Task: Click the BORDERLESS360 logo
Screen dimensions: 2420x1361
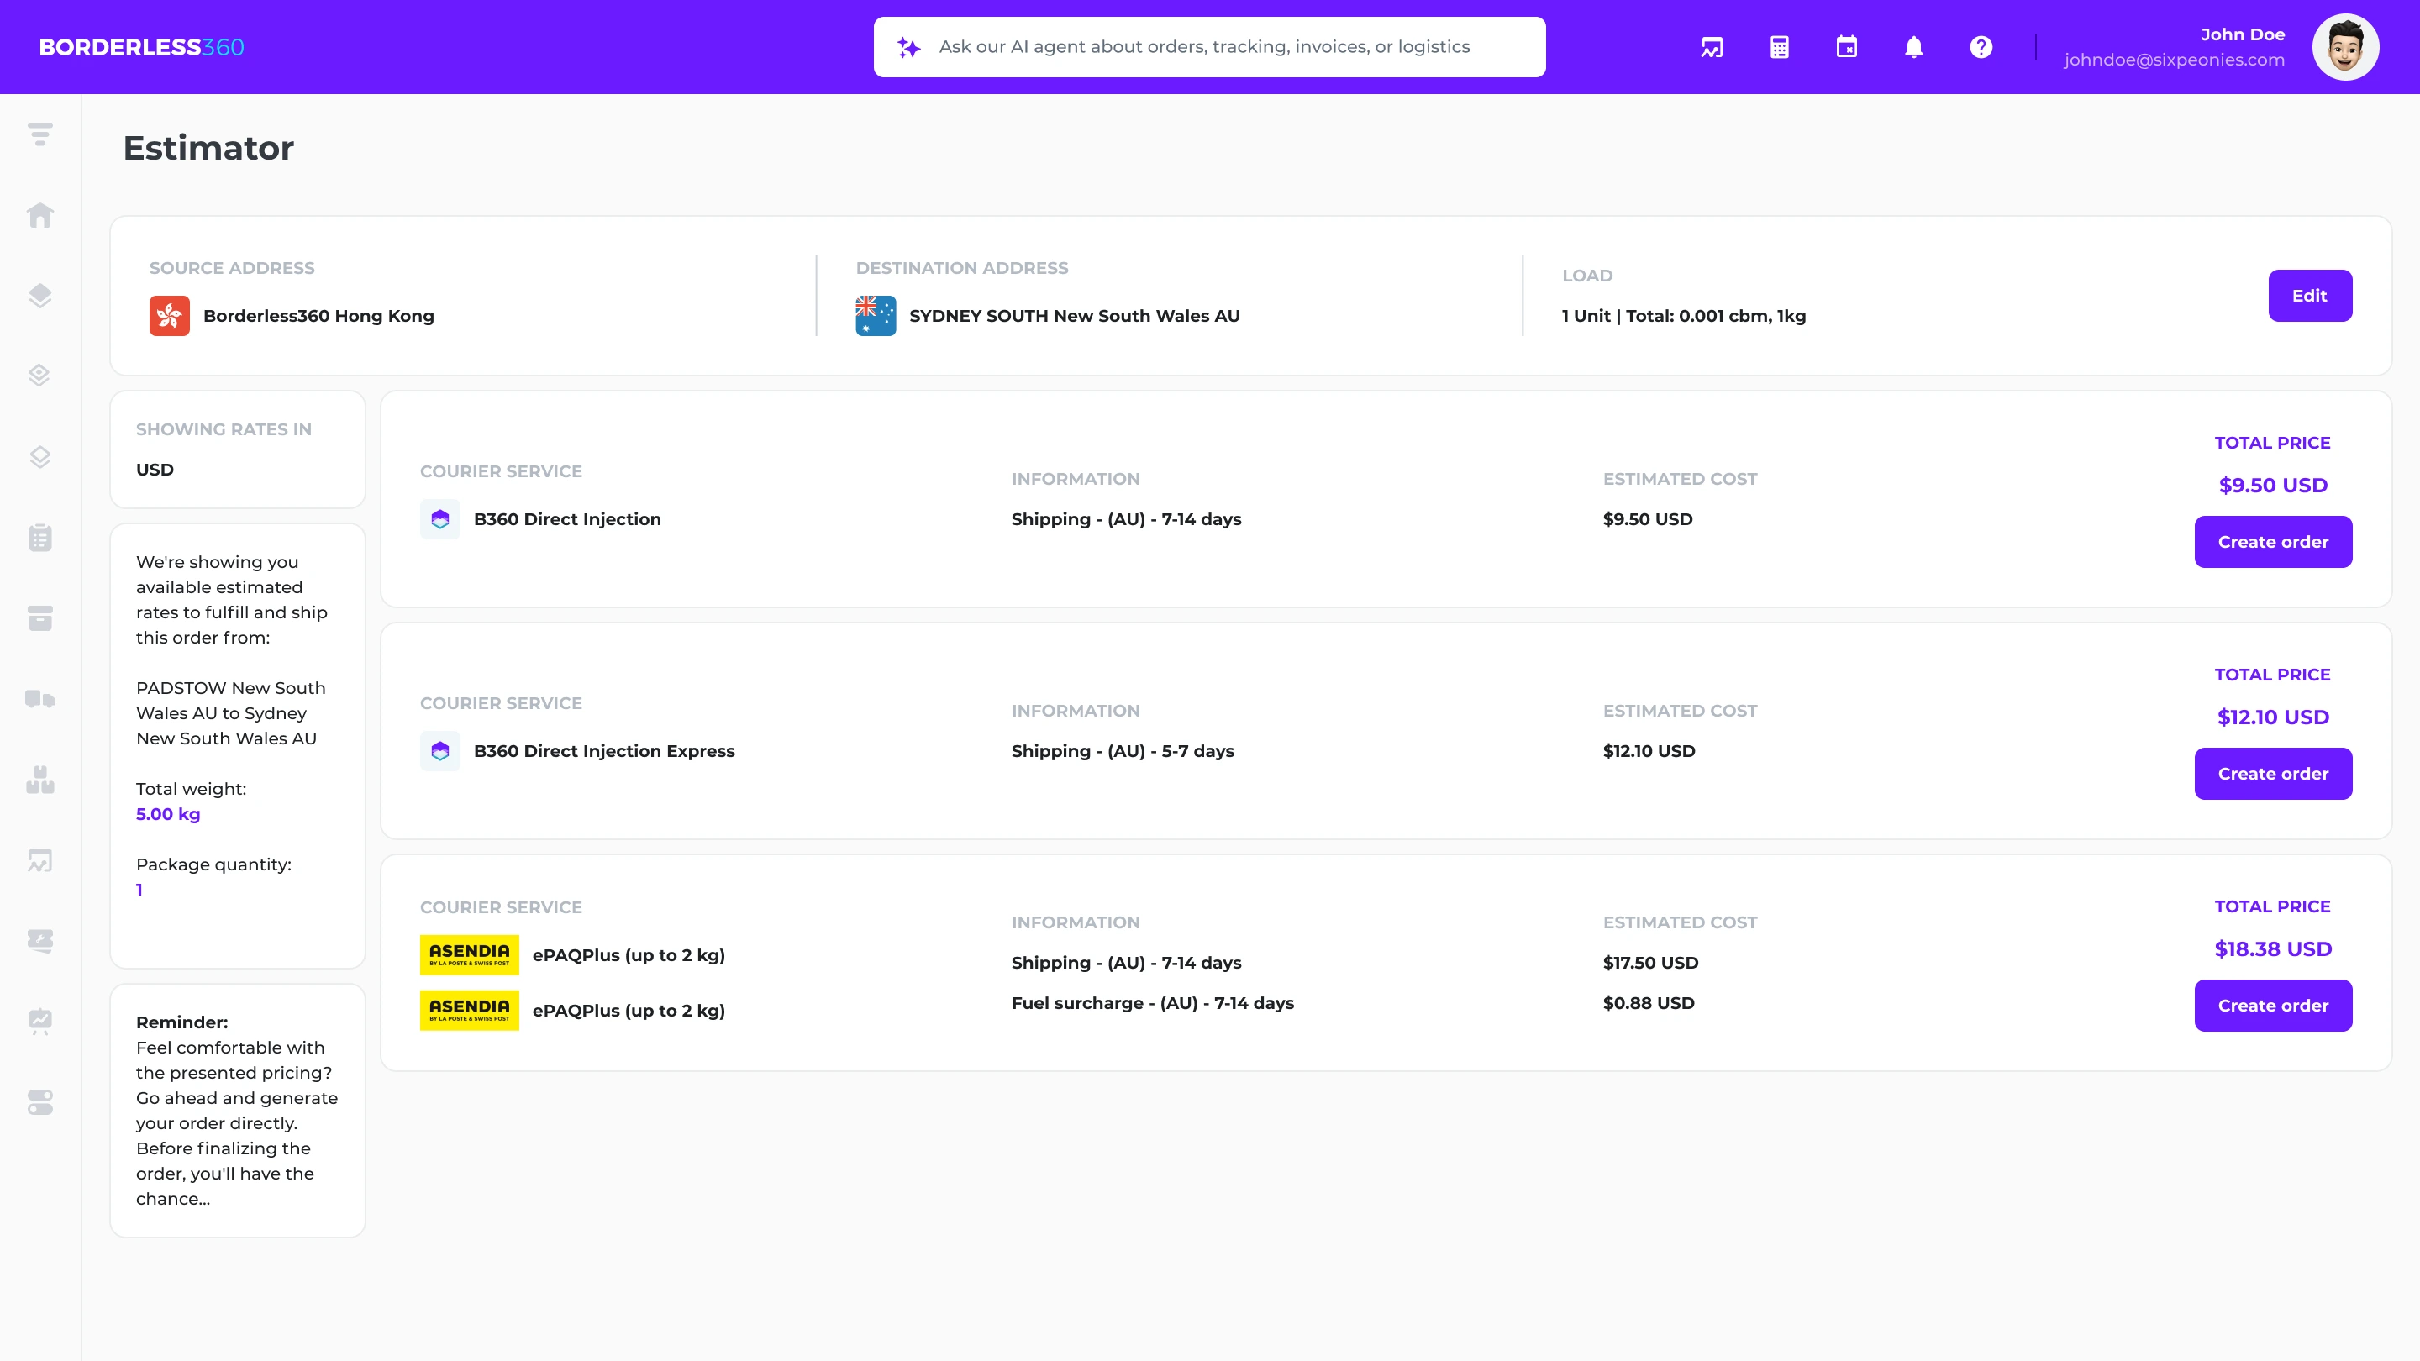Action: [141, 47]
